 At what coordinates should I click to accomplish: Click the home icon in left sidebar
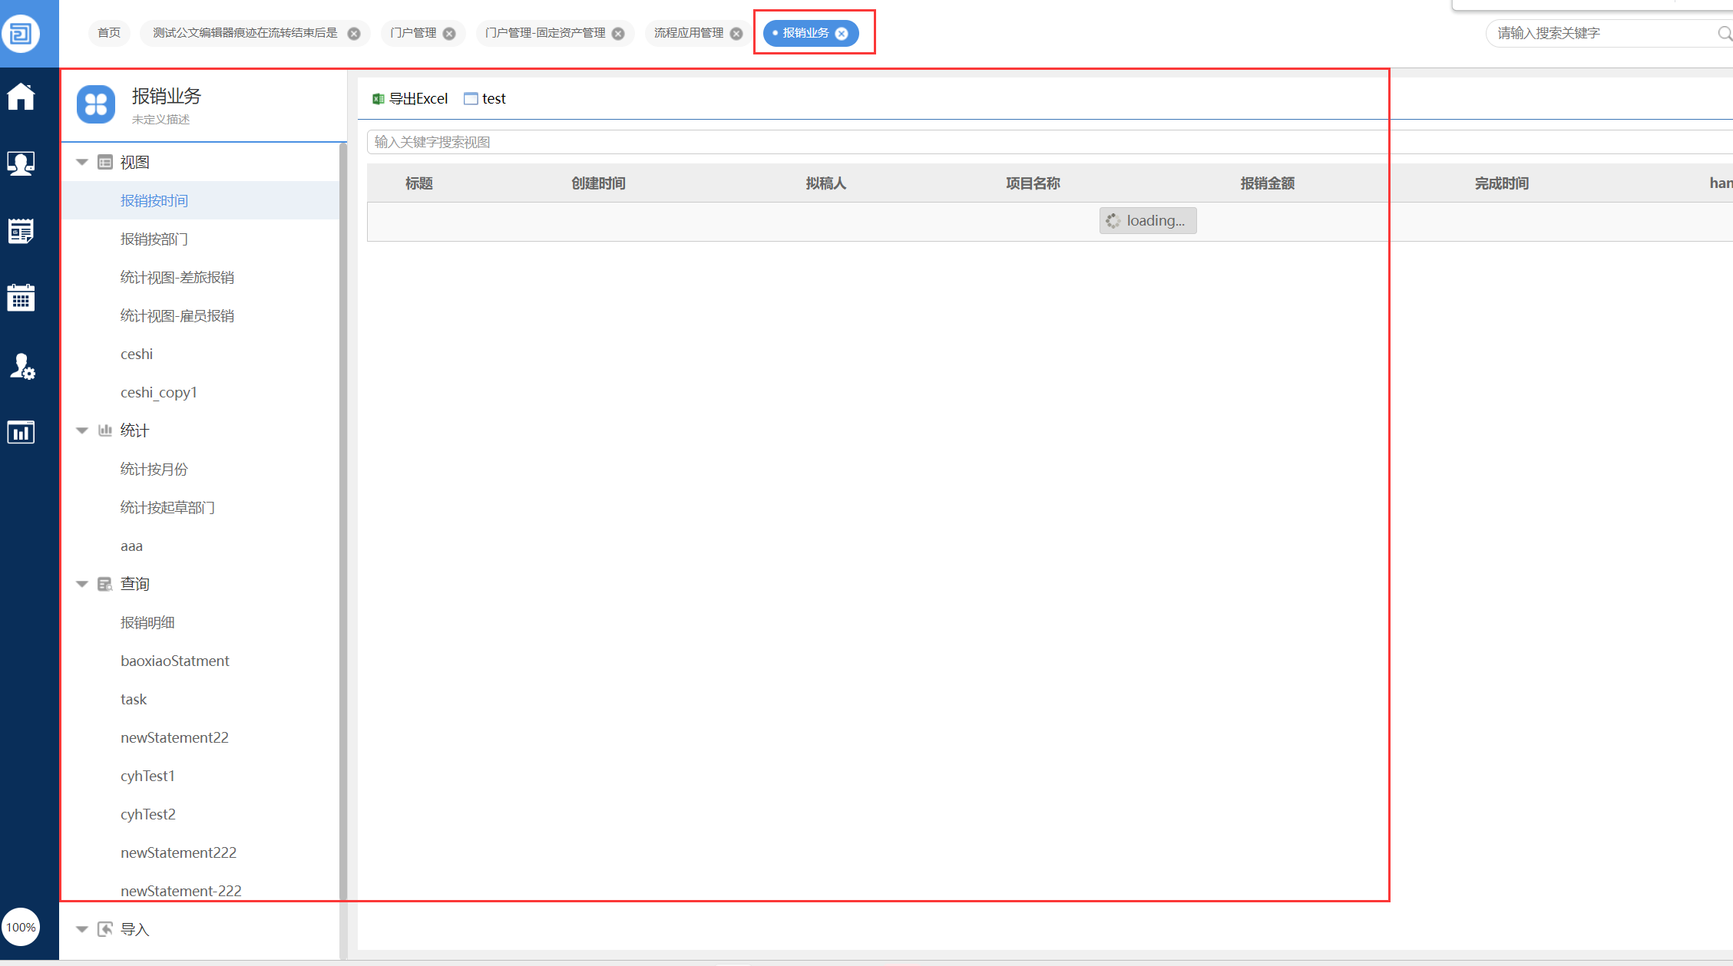pyautogui.click(x=21, y=97)
